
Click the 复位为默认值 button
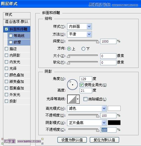click(104, 140)
